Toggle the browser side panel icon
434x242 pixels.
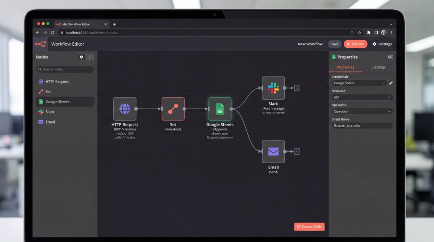376,33
